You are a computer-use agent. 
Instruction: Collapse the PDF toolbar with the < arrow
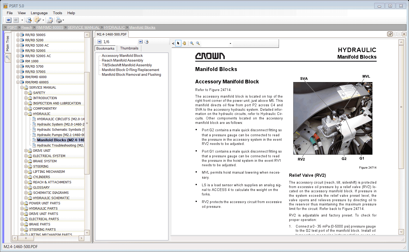click(173, 43)
